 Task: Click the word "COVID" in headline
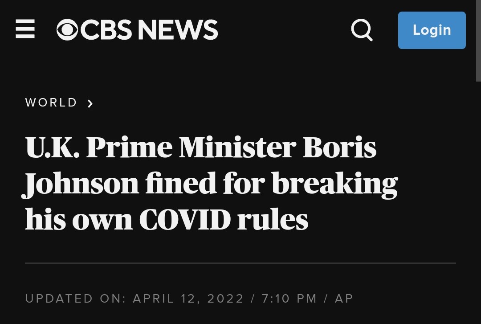click(185, 220)
